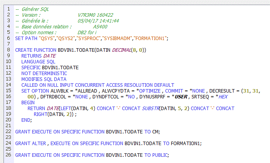Click 'SET OPTION' on line 15

[x=35, y=91]
